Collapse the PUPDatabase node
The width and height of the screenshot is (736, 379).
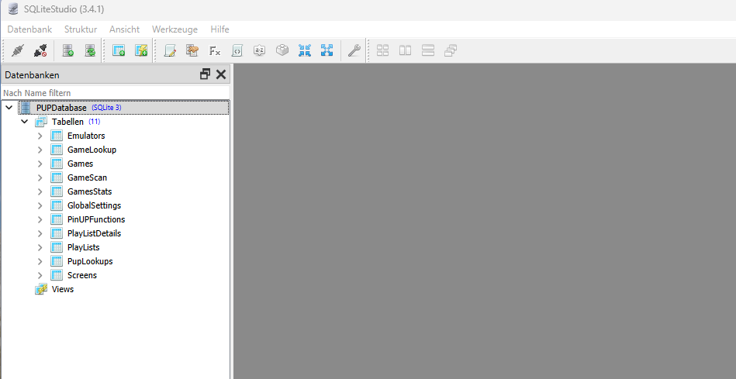pyautogui.click(x=9, y=108)
